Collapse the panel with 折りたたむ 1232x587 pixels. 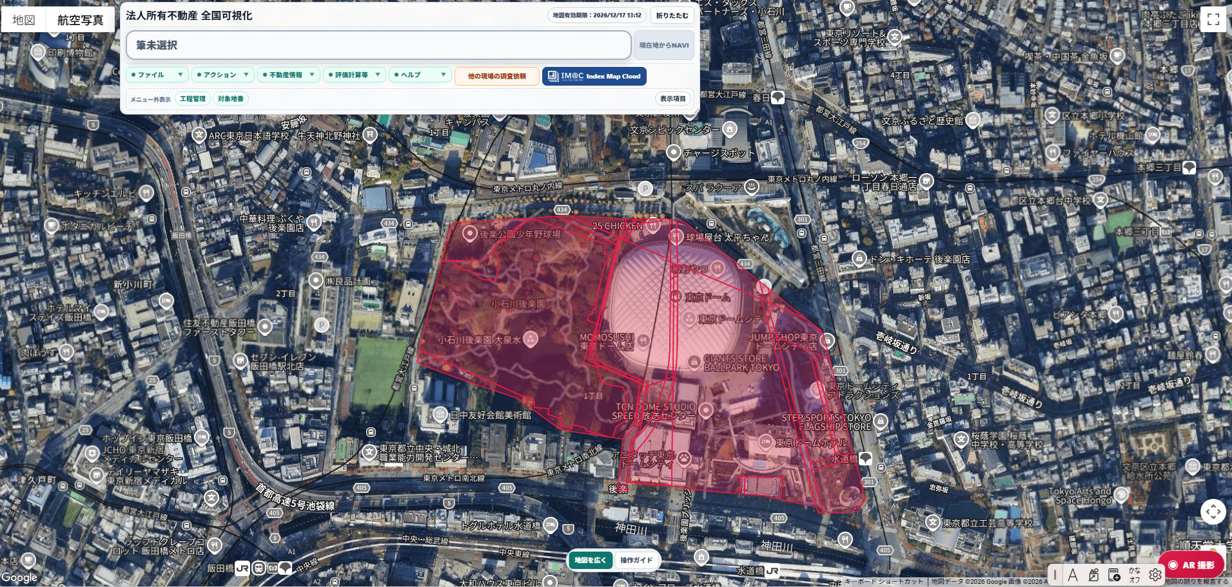(x=672, y=15)
